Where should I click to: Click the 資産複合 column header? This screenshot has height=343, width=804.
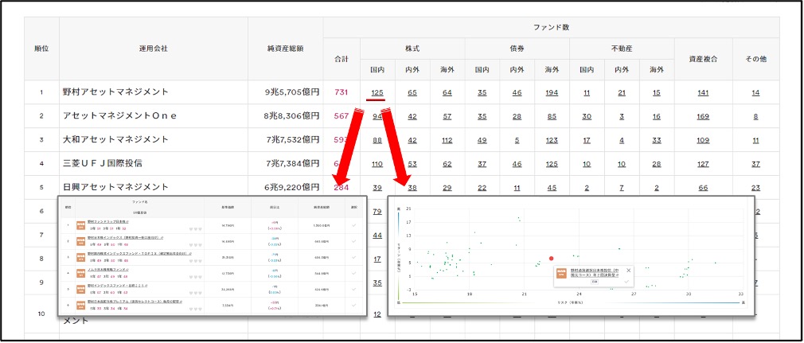[703, 59]
